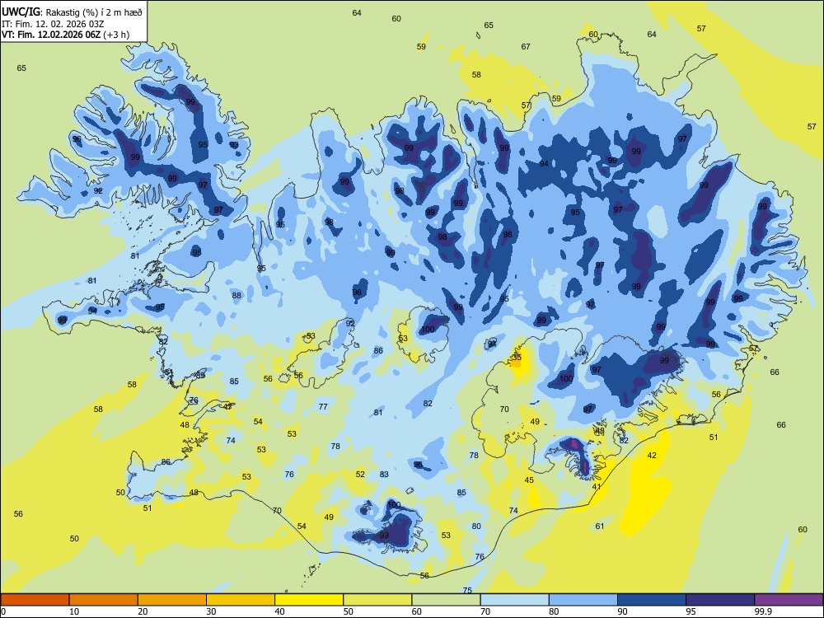The width and height of the screenshot is (824, 618).
Task: Click the humidity value '41' on the map
Action: [597, 487]
